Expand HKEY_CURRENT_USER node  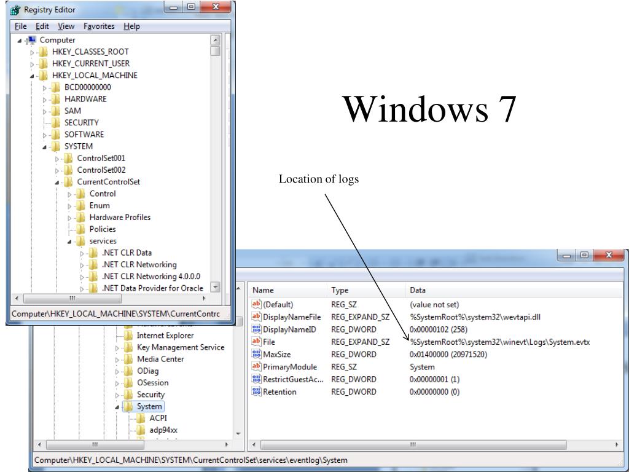32,64
